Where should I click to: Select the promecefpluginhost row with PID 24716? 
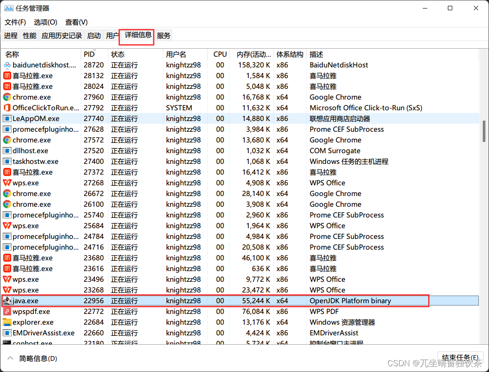240,247
